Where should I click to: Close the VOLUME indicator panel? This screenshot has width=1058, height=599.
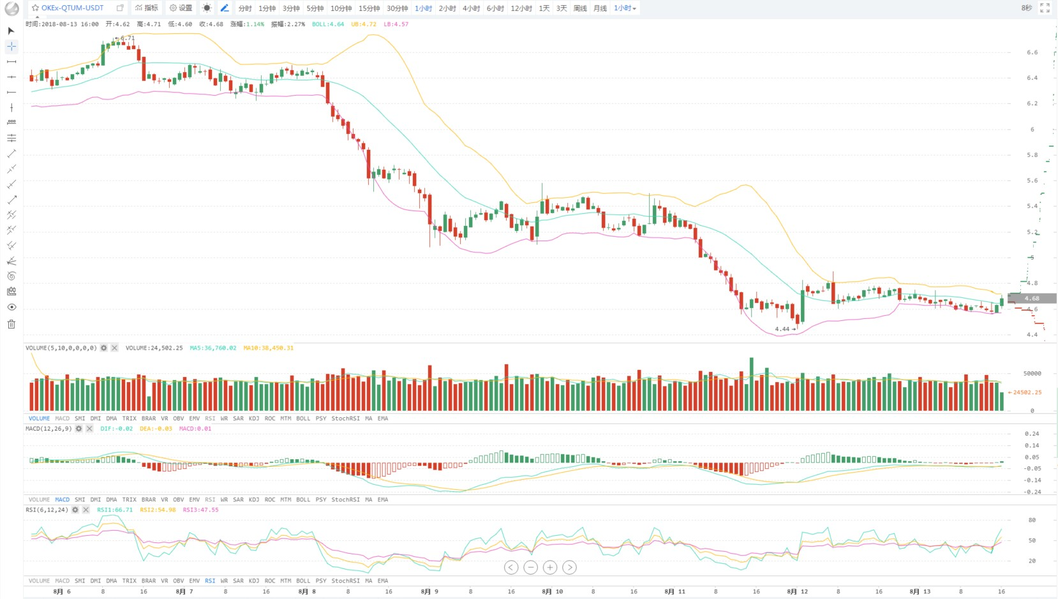[x=114, y=348]
